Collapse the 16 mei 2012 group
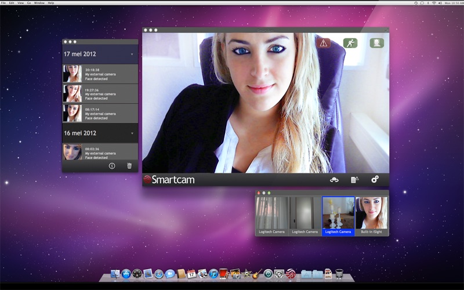The image size is (464, 290). tap(132, 133)
